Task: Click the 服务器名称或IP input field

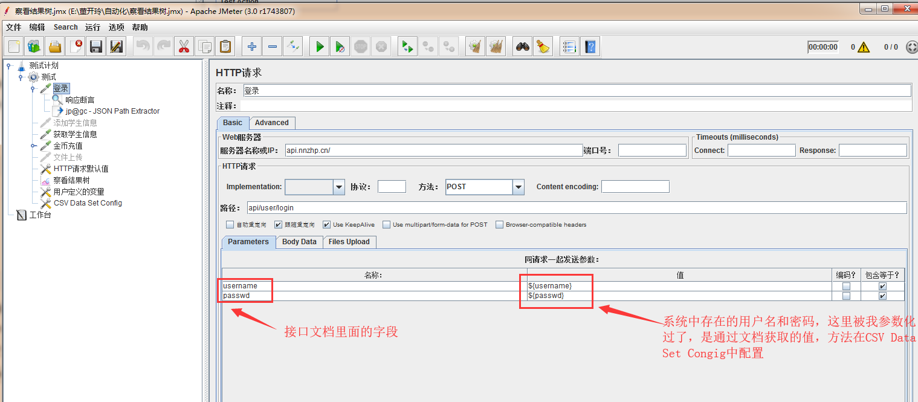Action: coord(433,151)
